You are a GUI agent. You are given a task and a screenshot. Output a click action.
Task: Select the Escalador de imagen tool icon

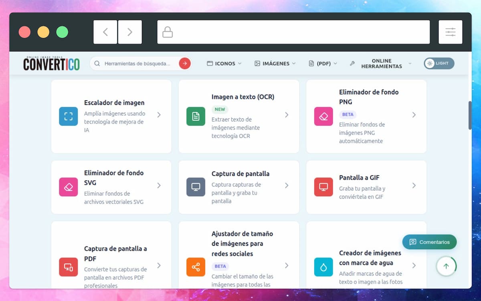pyautogui.click(x=68, y=116)
